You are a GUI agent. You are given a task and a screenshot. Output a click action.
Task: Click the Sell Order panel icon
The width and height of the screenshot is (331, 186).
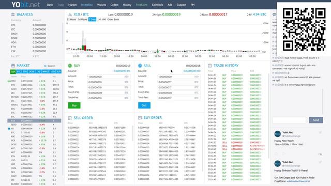(x=70, y=118)
